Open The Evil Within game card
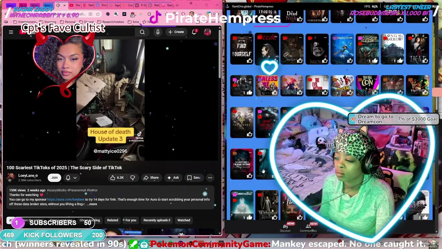The image size is (442, 249). [x=317, y=85]
